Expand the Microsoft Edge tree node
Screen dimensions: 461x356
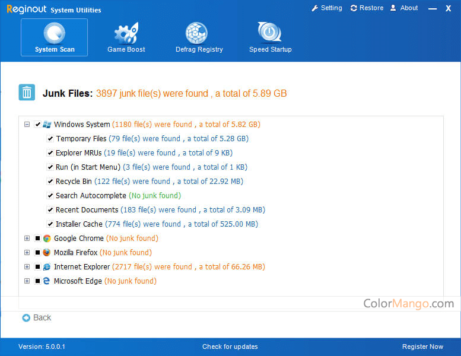[x=27, y=281]
